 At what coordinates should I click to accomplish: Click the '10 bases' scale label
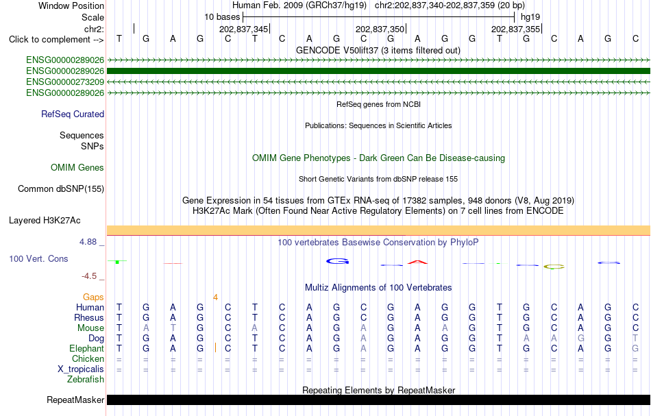click(222, 17)
